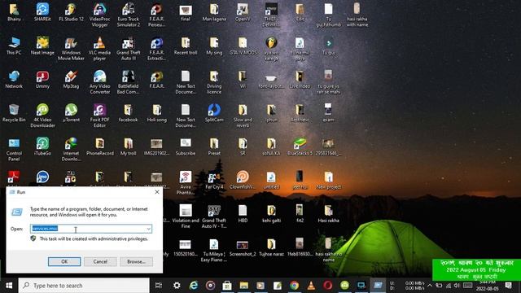Select the OpenIV desktop shortcut

[243, 12]
